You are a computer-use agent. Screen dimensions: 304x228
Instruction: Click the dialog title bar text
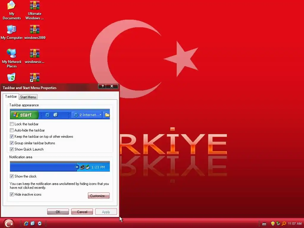[29, 88]
